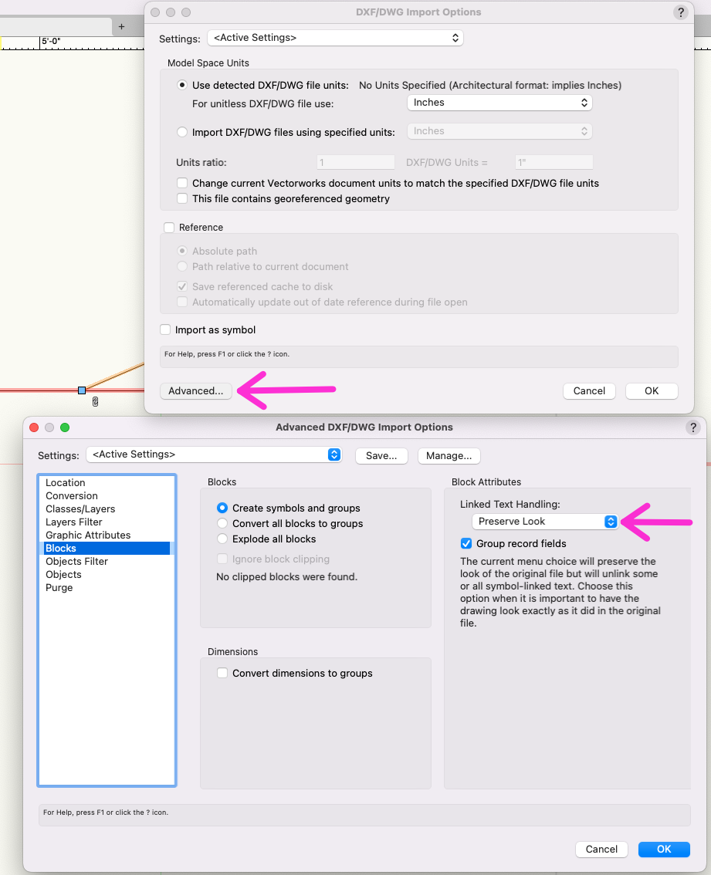The image size is (711, 875).
Task: Click the Advanced button
Action: 195,391
